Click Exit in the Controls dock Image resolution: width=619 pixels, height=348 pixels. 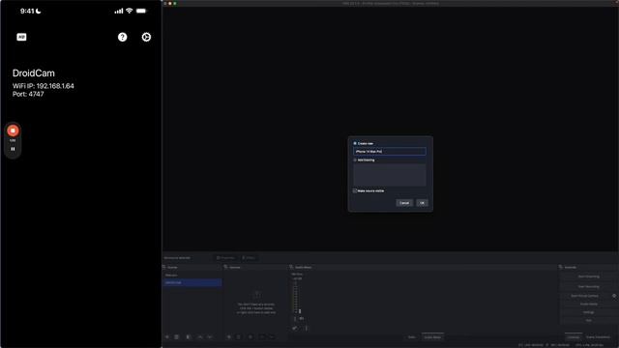coord(589,320)
